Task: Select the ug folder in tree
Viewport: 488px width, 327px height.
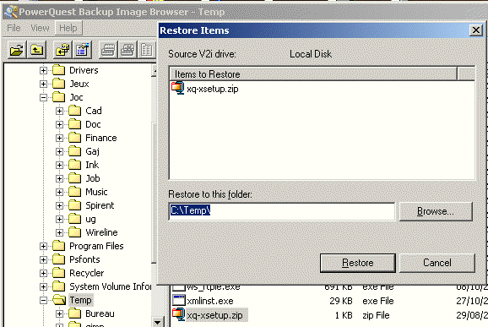Action: click(x=90, y=219)
